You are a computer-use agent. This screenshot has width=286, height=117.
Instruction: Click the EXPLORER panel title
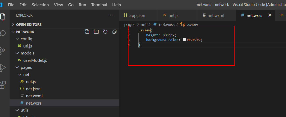24,16
